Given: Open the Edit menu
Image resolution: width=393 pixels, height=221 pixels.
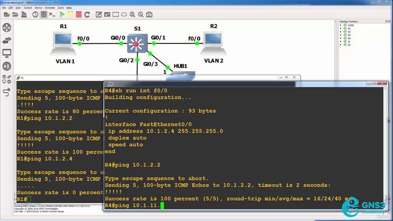Looking at the screenshot, I should point(10,8).
